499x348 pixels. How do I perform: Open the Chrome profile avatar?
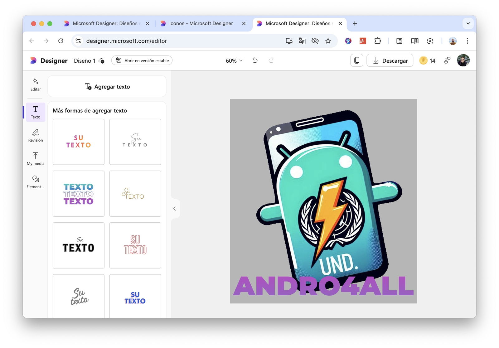[453, 41]
